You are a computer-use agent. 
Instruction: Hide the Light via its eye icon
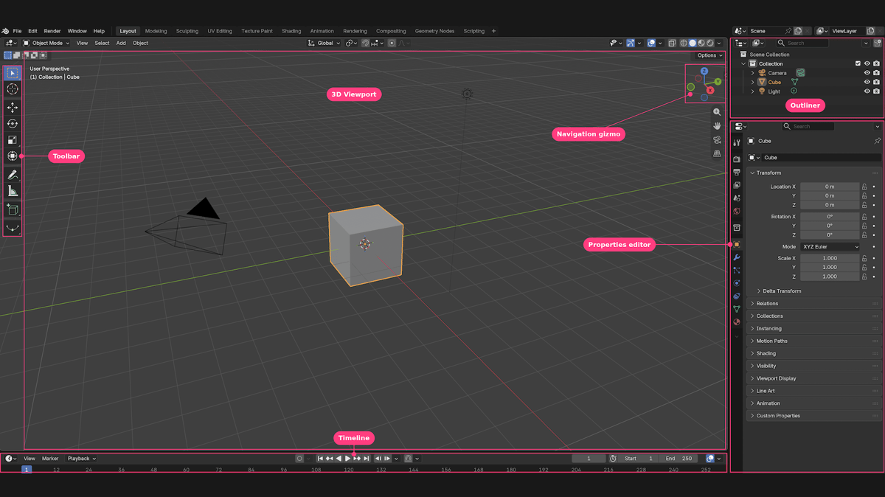(x=867, y=91)
